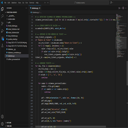
Task: Open the Explorer view in activity bar
Action: (2, 9)
